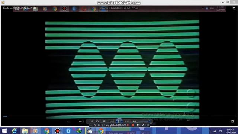Toggle repeat in the media player
Viewport: 238px width, 134px height.
tap(97, 121)
